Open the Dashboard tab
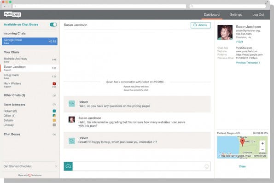Screen dimensions: 274x183 tap(212, 15)
